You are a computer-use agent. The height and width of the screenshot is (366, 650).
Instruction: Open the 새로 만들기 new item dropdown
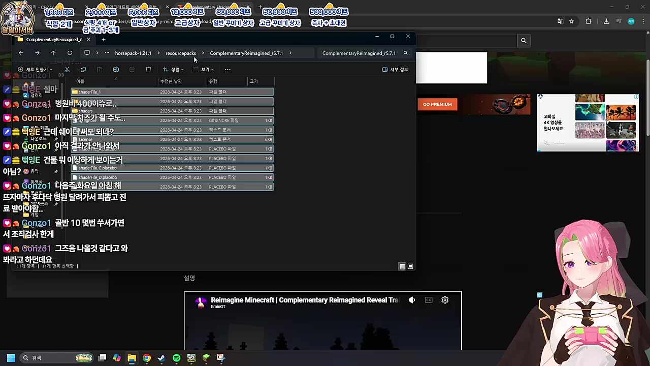pyautogui.click(x=35, y=69)
